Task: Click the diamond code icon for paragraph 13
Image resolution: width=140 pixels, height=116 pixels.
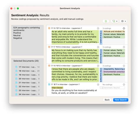Action: (124, 47)
